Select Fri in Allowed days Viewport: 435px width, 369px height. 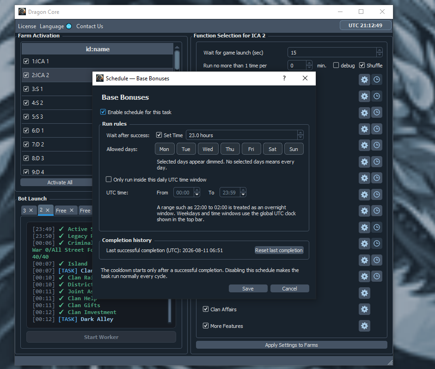click(x=251, y=149)
